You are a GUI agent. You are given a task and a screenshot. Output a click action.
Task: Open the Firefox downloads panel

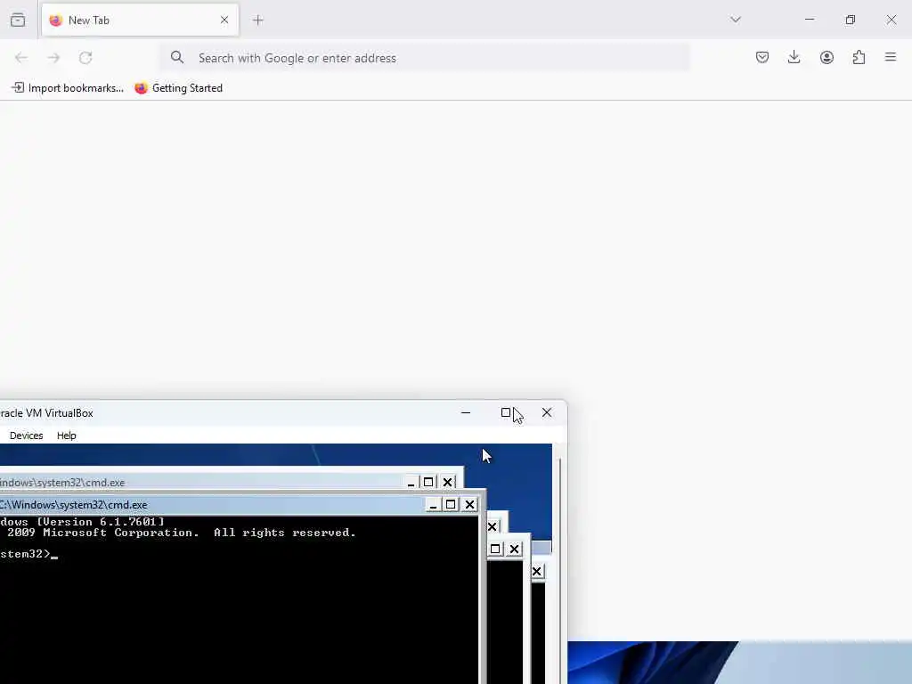pos(794,57)
